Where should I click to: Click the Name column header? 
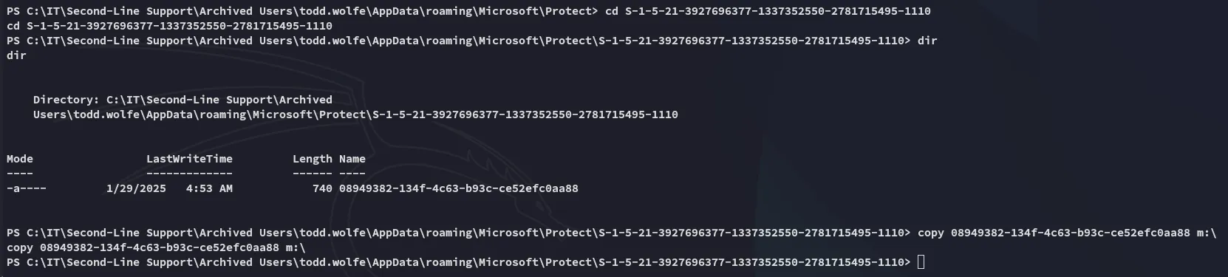tap(352, 159)
